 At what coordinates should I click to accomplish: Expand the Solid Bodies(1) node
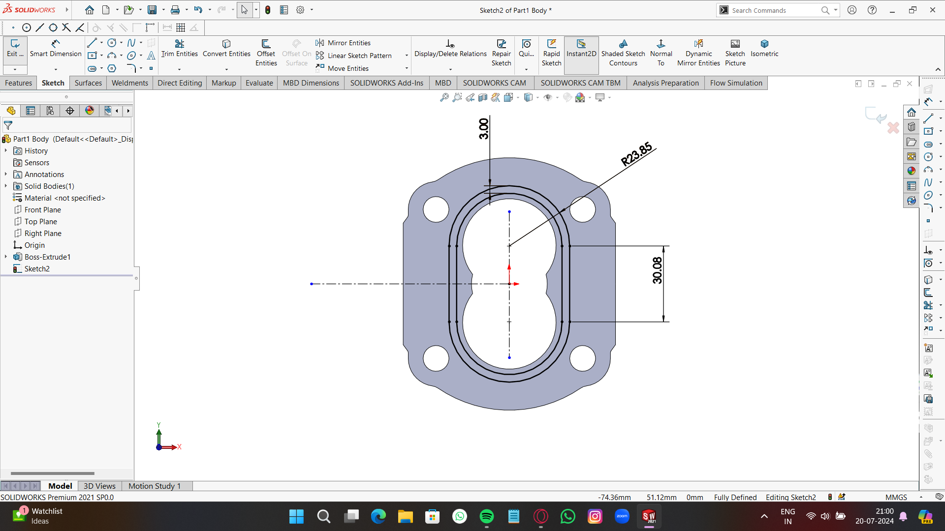(6, 186)
